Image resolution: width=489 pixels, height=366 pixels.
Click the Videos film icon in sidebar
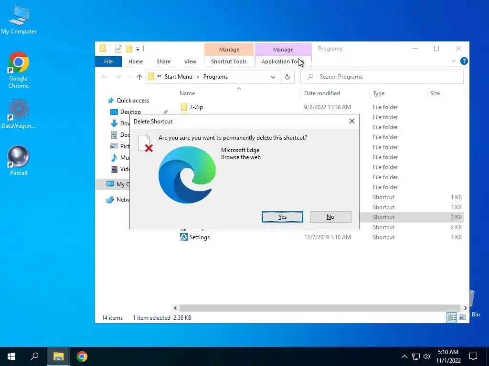tap(114, 169)
